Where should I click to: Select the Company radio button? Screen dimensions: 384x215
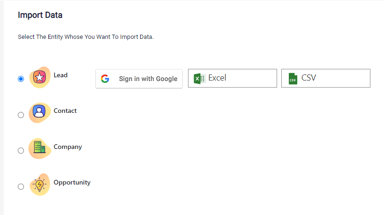(21, 150)
